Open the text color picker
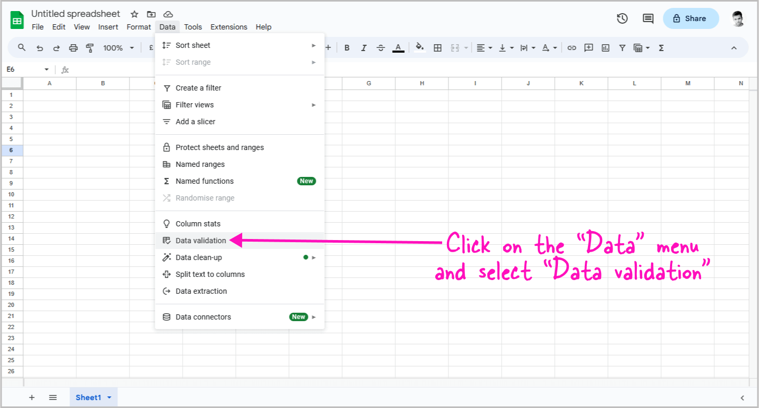Viewport: 759px width, 408px height. (x=398, y=47)
